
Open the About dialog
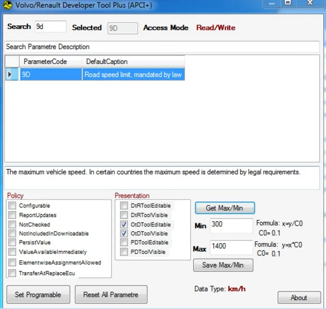[x=299, y=298]
